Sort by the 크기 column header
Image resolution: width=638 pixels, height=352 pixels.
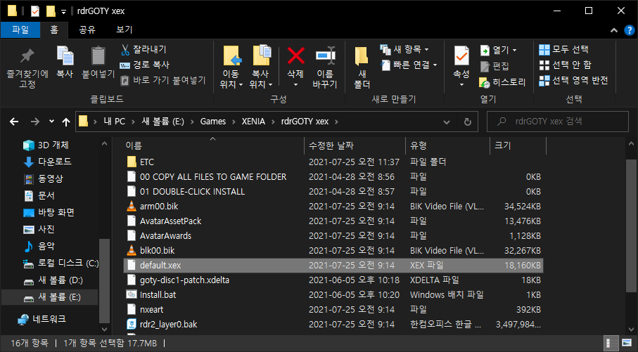(518, 145)
